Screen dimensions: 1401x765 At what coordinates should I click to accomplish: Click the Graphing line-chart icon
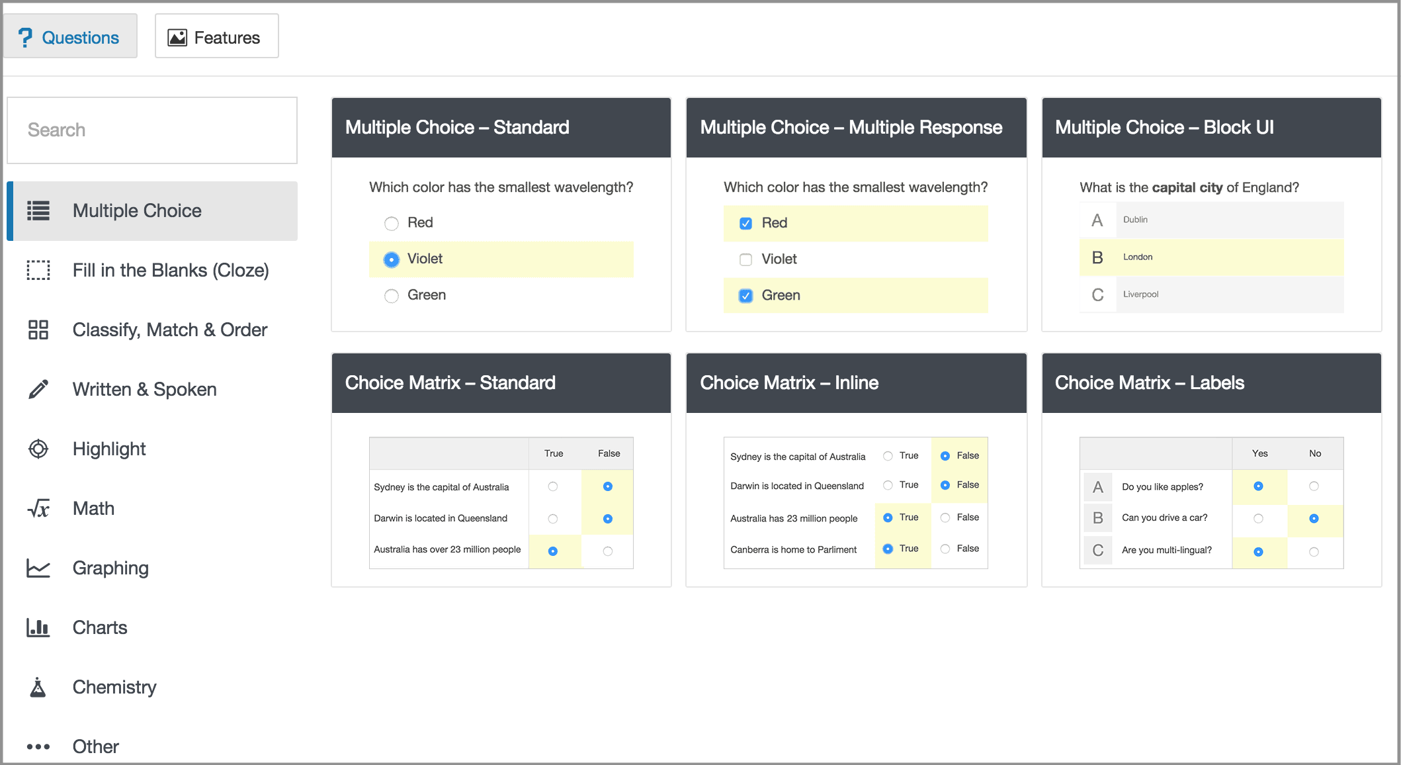(x=38, y=568)
